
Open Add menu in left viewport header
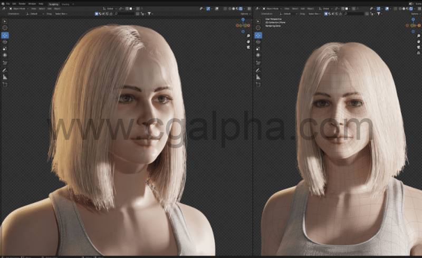pyautogui.click(x=50, y=8)
